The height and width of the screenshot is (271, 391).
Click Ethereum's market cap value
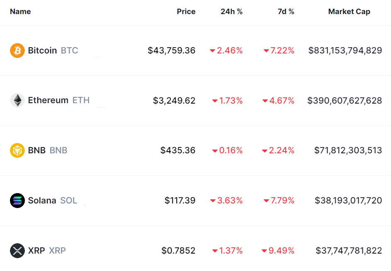tap(345, 100)
